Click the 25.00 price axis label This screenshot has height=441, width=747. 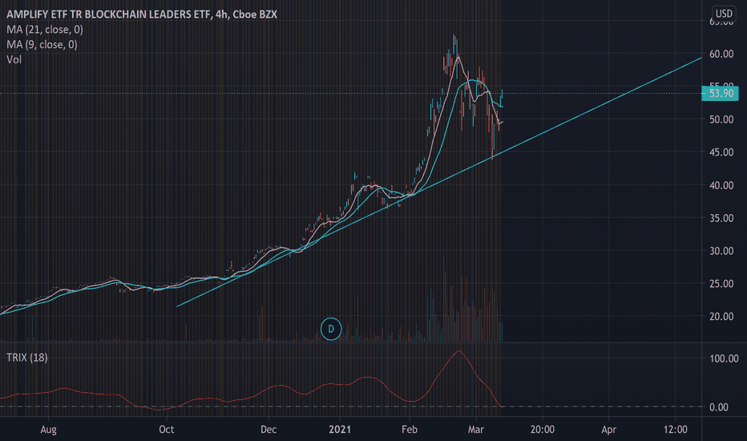coord(721,284)
